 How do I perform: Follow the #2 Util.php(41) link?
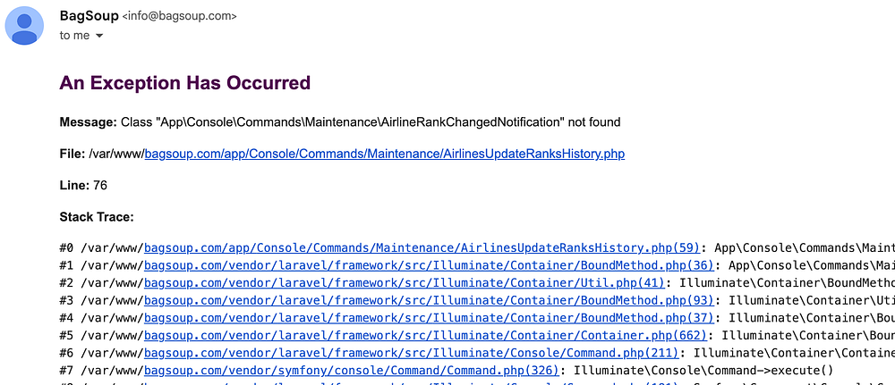coord(405,282)
